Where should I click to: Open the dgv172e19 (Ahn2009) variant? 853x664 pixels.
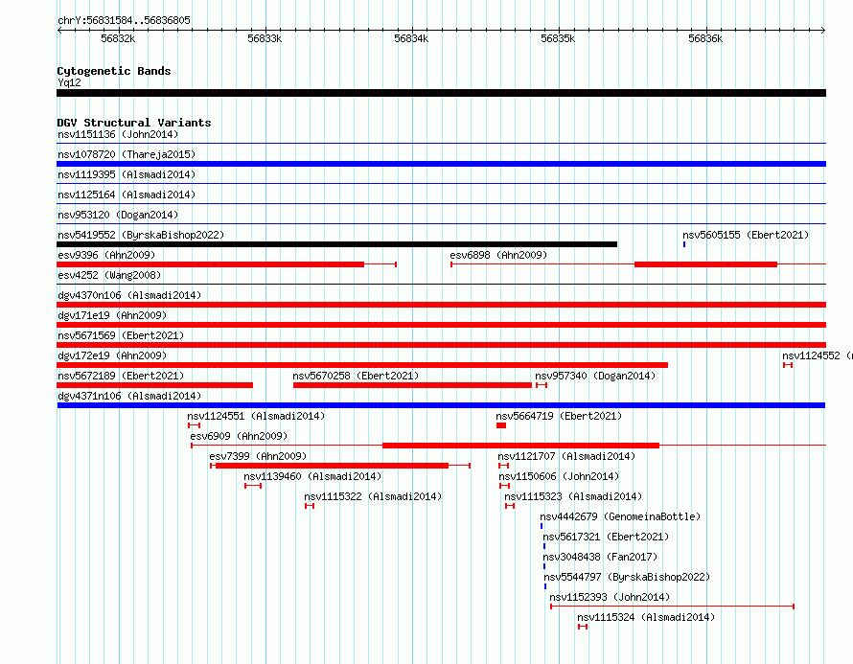pyautogui.click(x=112, y=355)
